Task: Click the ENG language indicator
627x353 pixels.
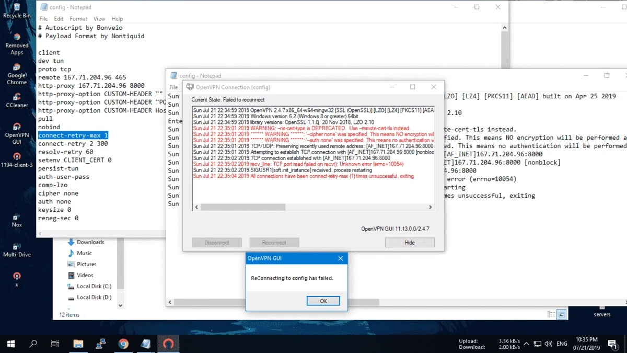Action: click(x=562, y=344)
